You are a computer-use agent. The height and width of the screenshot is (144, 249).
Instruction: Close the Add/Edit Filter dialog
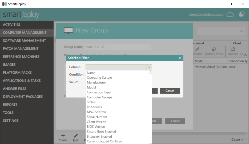pyautogui.click(x=180, y=58)
